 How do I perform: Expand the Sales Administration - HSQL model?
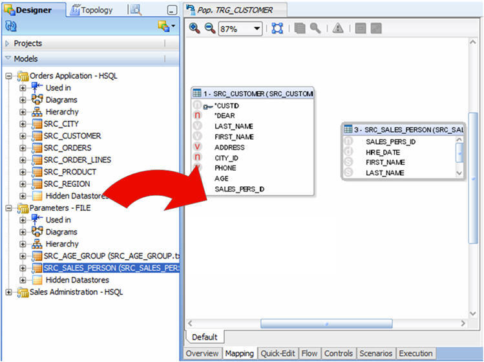point(8,292)
